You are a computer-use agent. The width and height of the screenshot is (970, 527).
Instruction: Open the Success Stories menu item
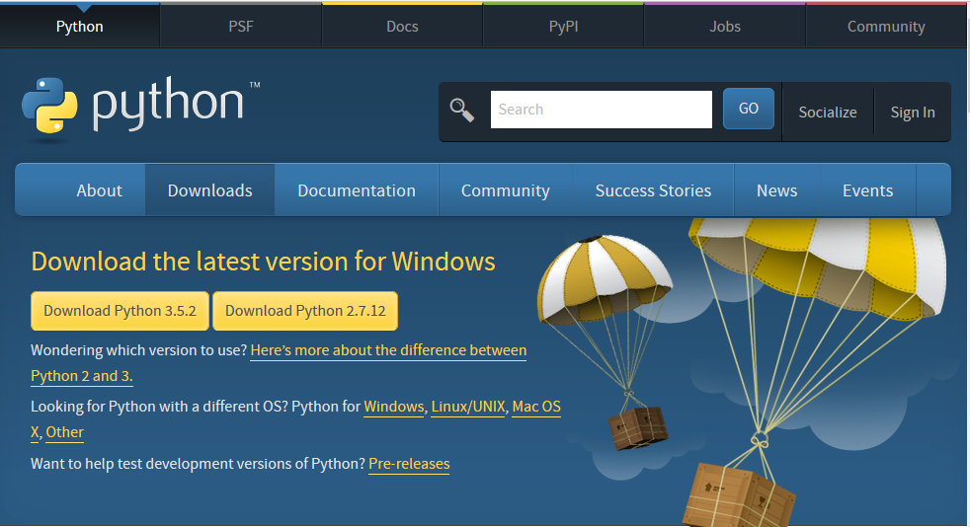click(x=653, y=190)
